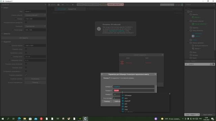Collapse the РЕДАКТОР properties section
The height and width of the screenshot is (121, 216).
click(2, 42)
